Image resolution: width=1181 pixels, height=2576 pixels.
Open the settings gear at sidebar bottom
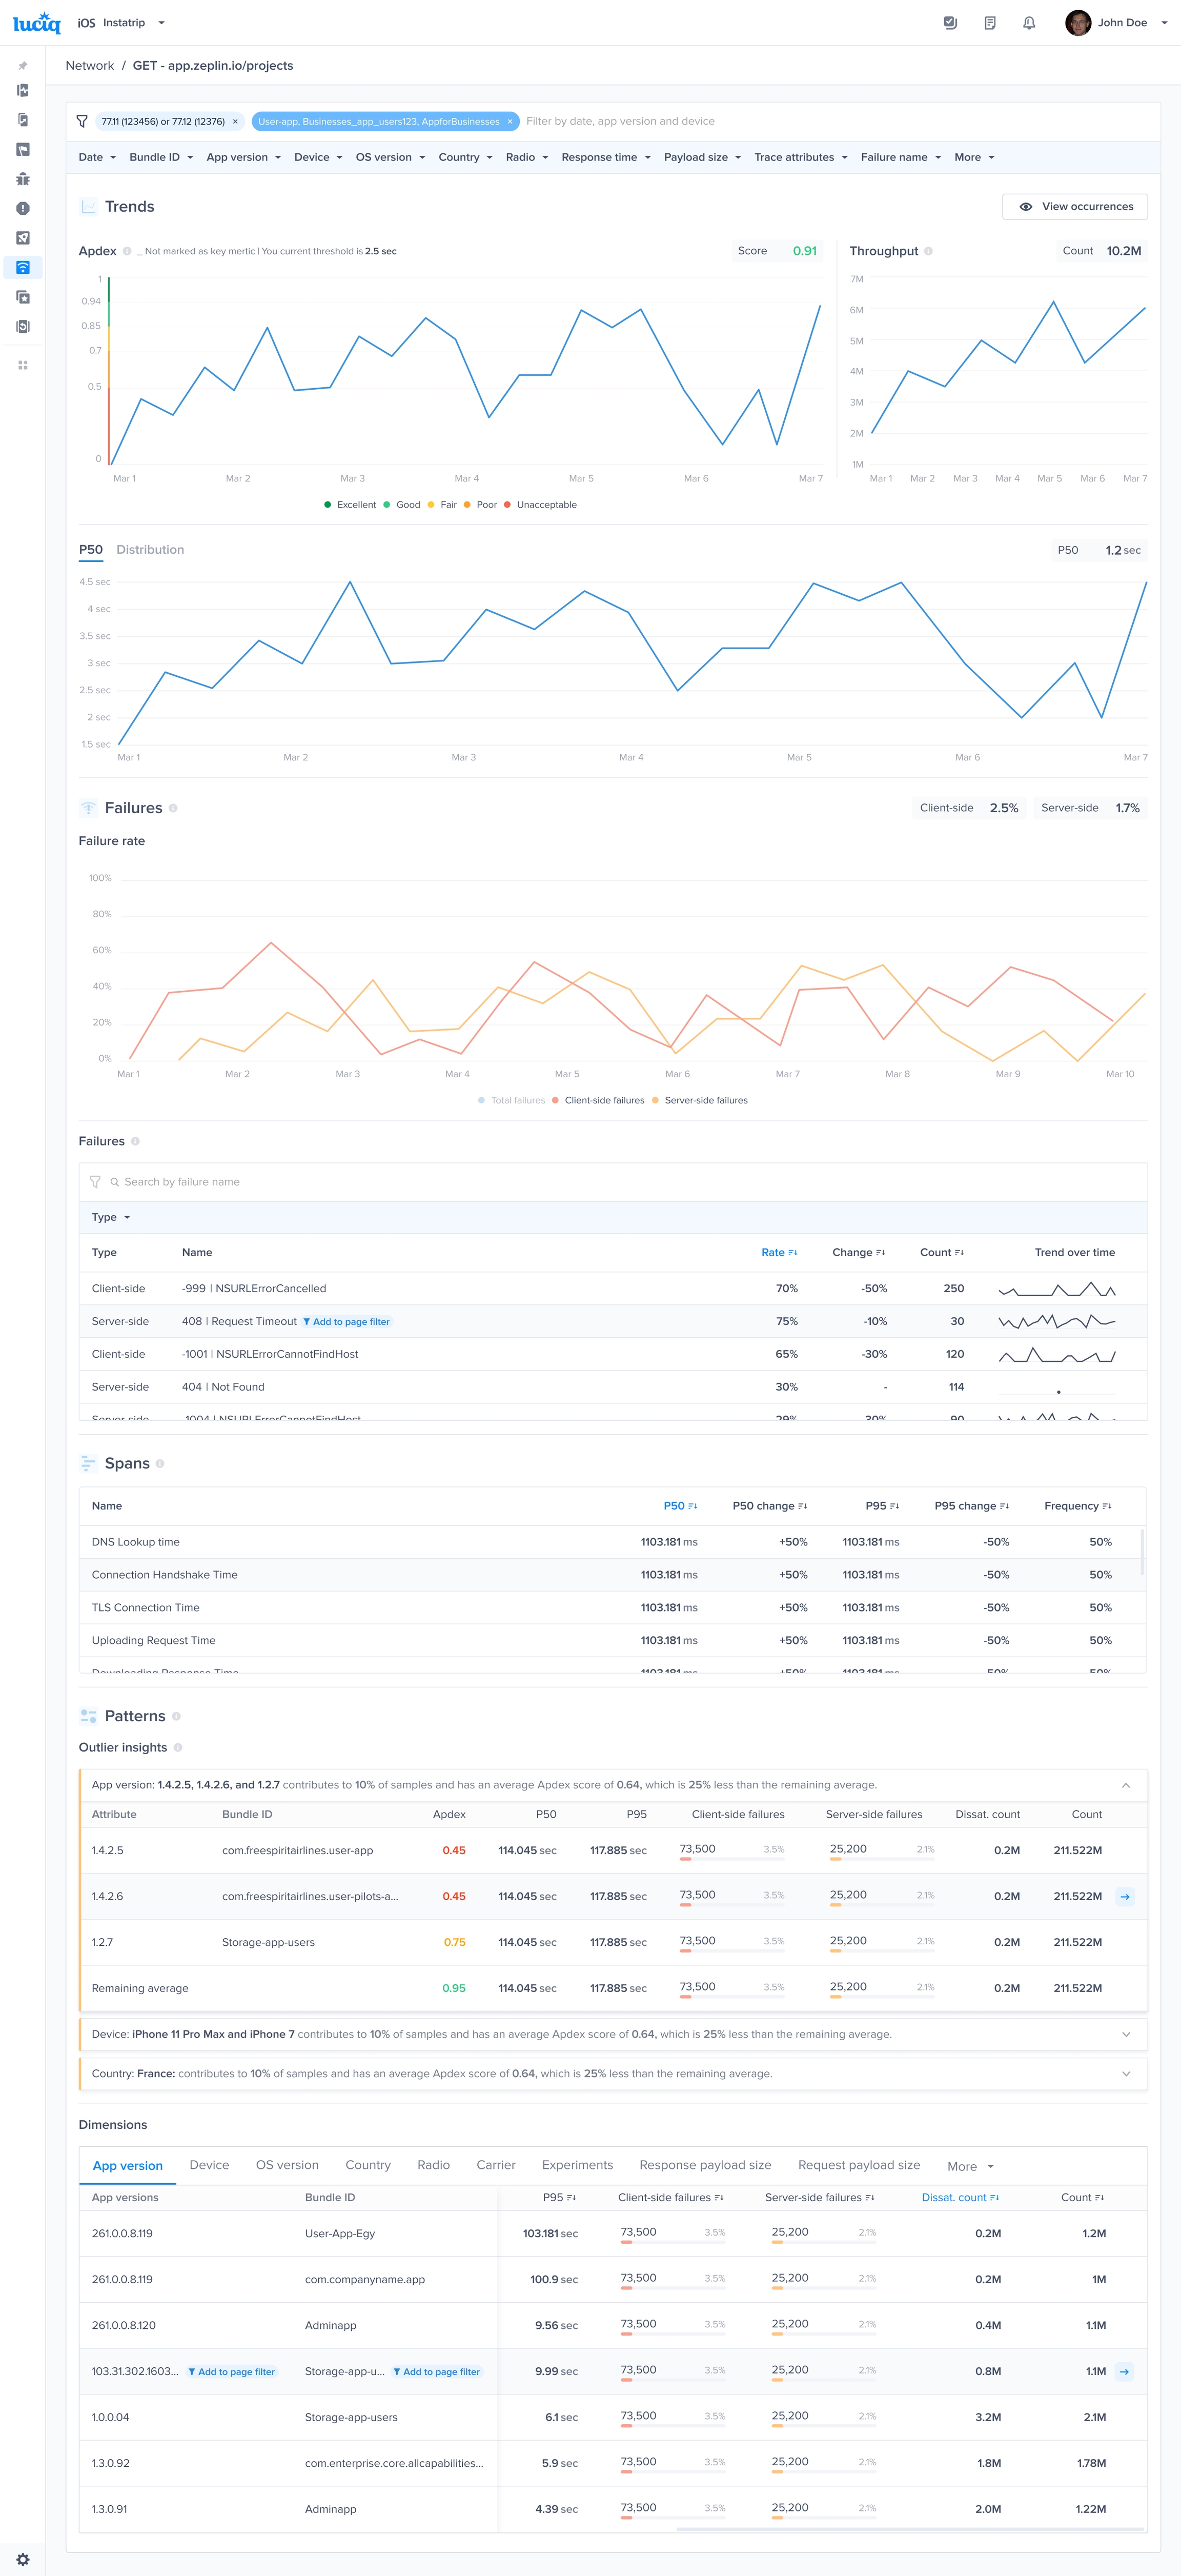22,2559
